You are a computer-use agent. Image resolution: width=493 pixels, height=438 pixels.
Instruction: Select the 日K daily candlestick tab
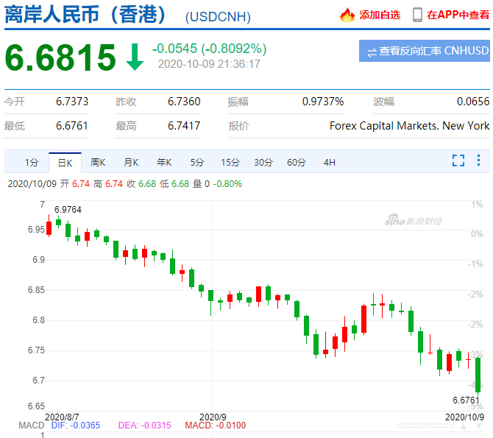tap(65, 162)
